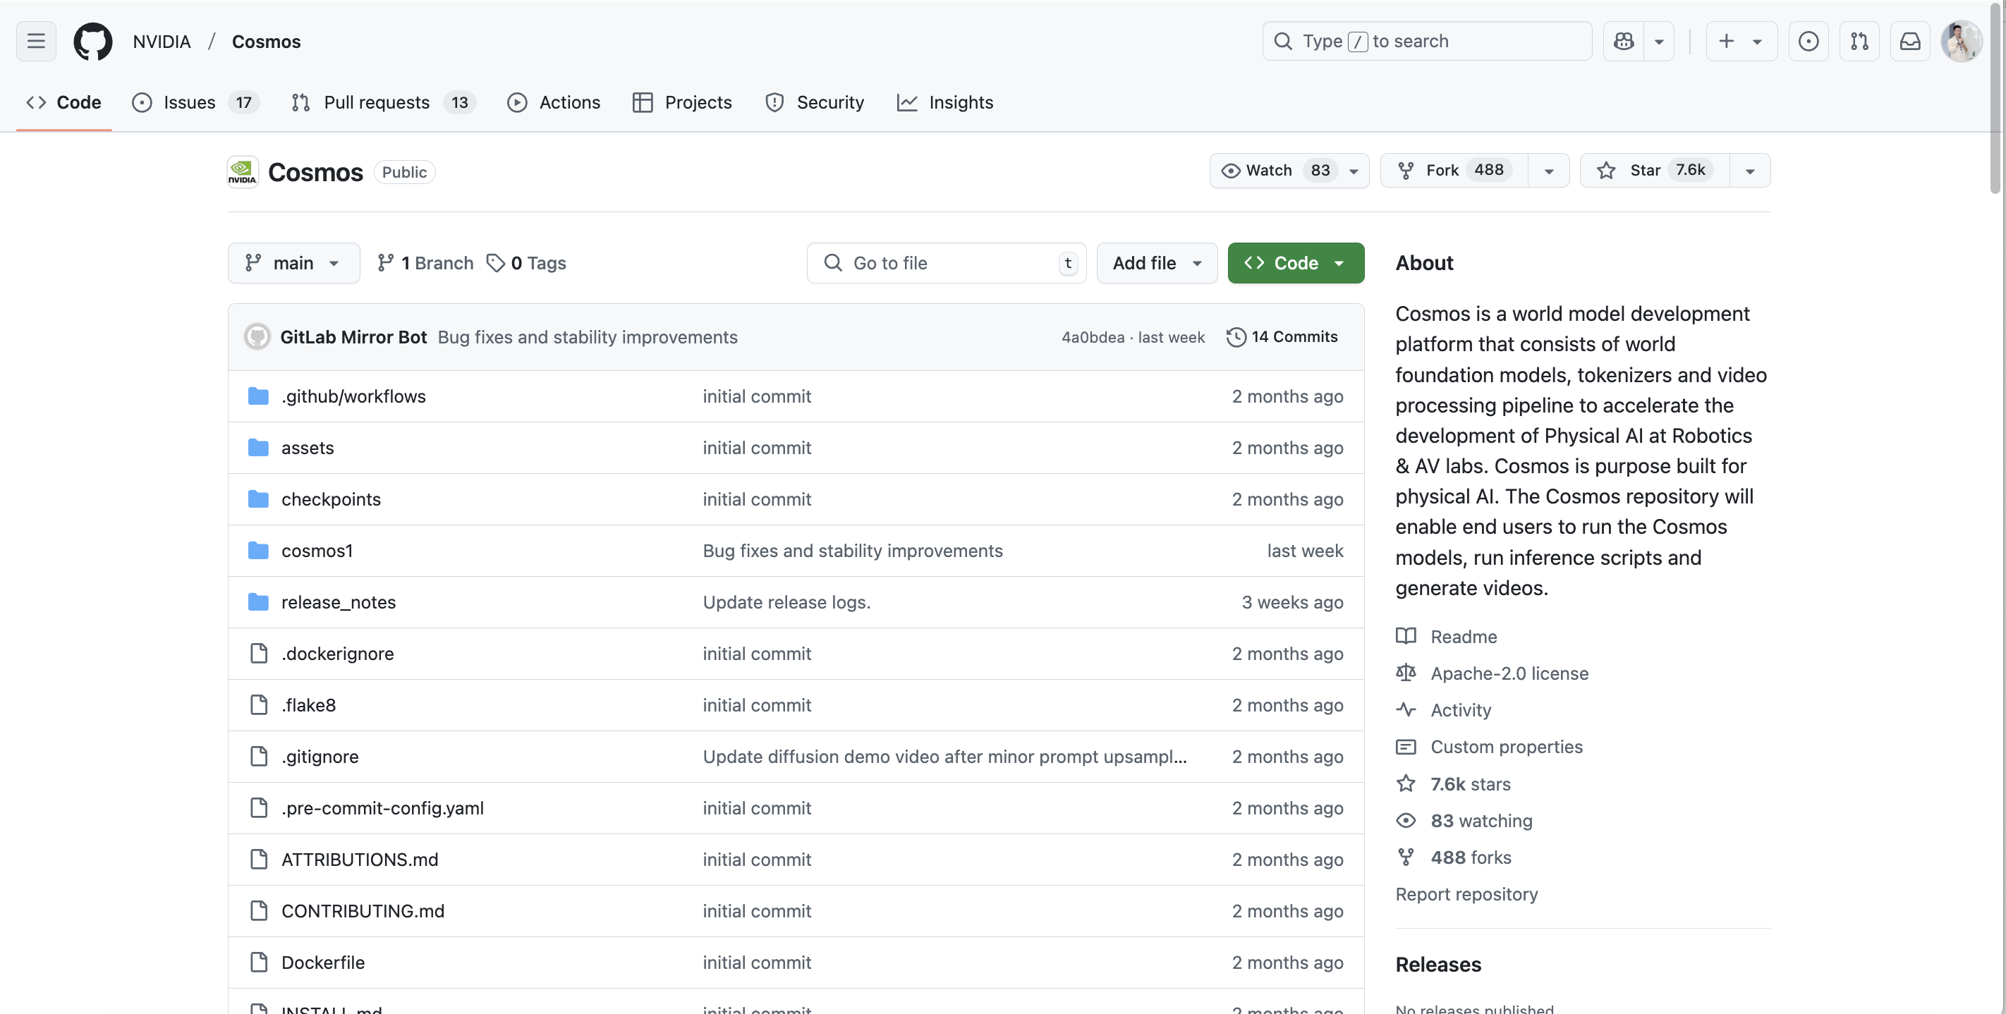Expand the Star lists dropdown arrow

tap(1750, 171)
